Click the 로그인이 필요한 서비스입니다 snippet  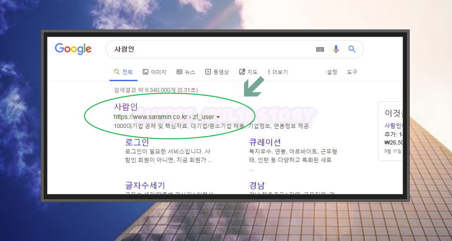169,155
